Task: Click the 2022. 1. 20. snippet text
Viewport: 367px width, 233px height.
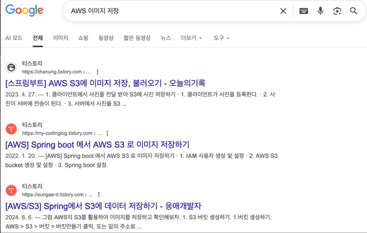Action: 142,161
